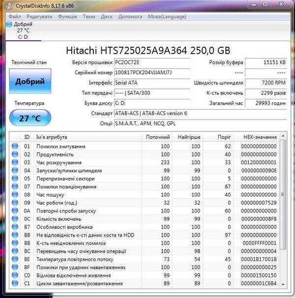The image size is (295, 298).
Task: Open the Мова(Language) menu
Action: (x=167, y=16)
